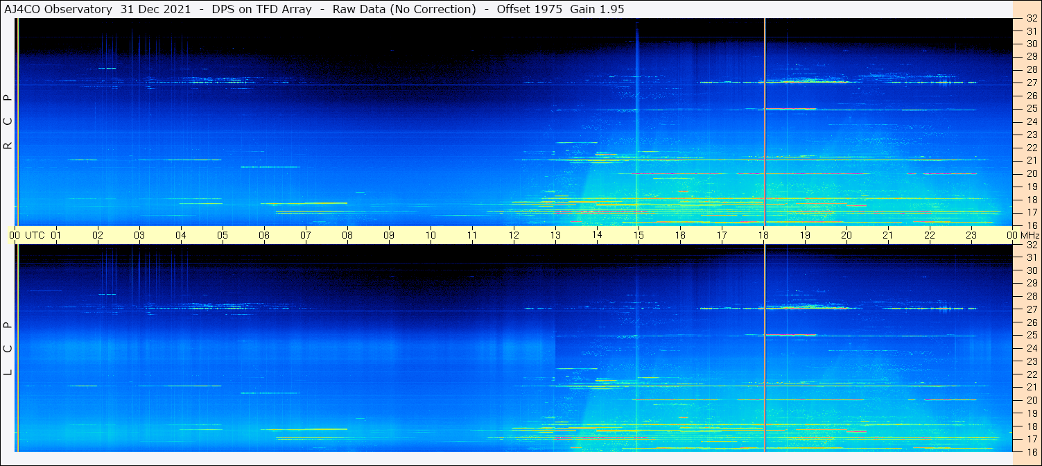Click the 01 hour tick on the UTC axis

pos(56,235)
